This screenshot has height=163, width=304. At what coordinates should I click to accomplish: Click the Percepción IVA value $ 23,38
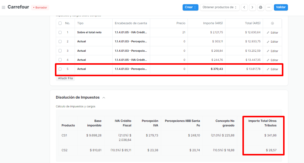click(153, 150)
